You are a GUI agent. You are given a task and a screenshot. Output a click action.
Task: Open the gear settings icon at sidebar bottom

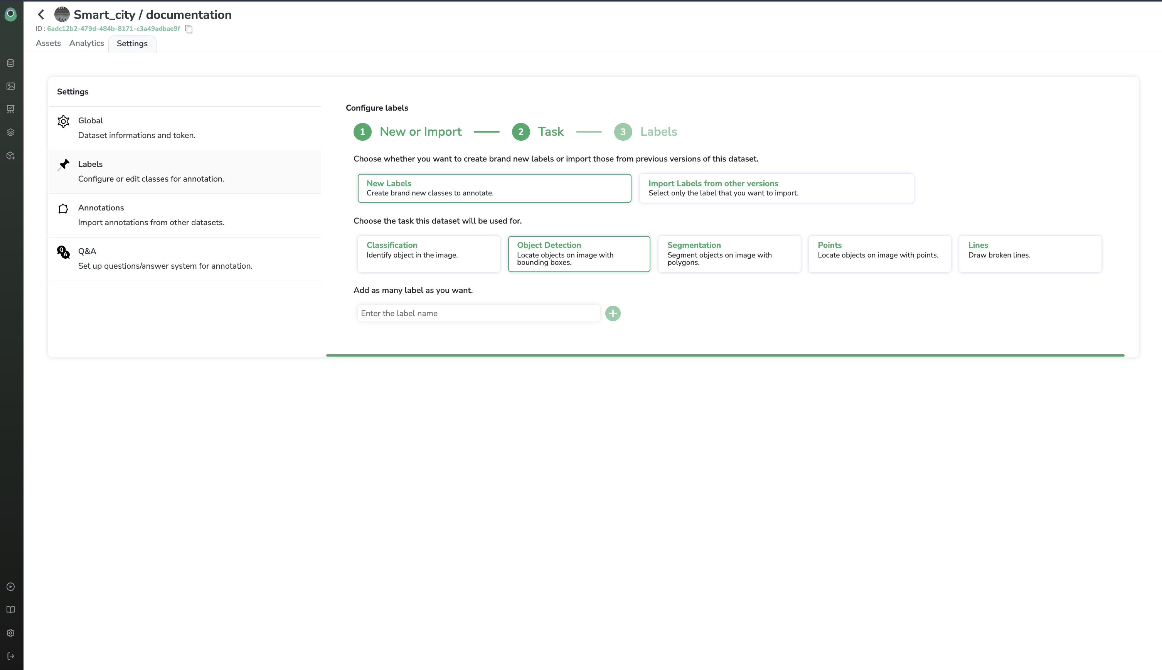[10, 633]
